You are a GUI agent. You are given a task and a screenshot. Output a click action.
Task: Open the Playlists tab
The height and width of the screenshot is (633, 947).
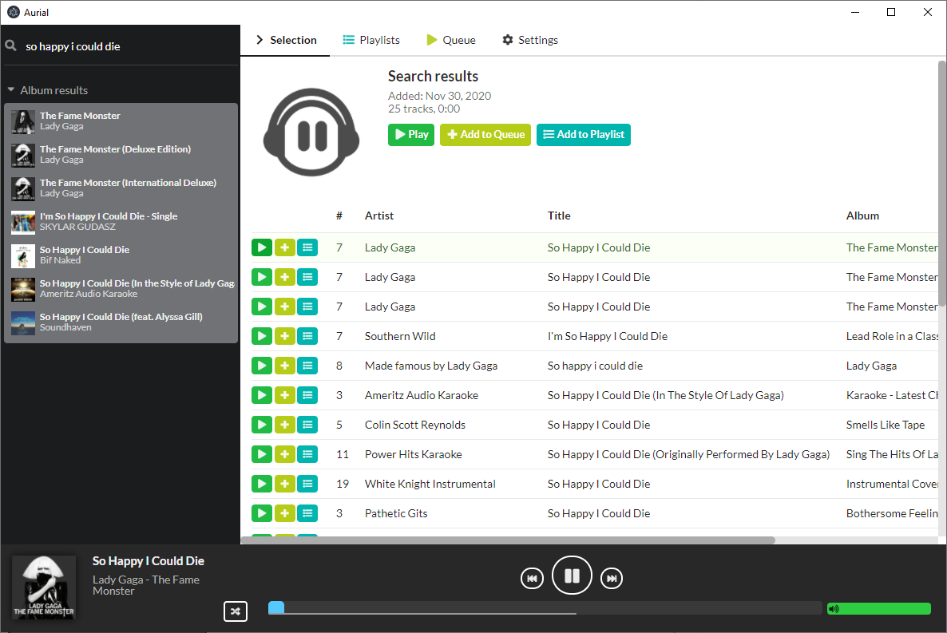(x=371, y=41)
